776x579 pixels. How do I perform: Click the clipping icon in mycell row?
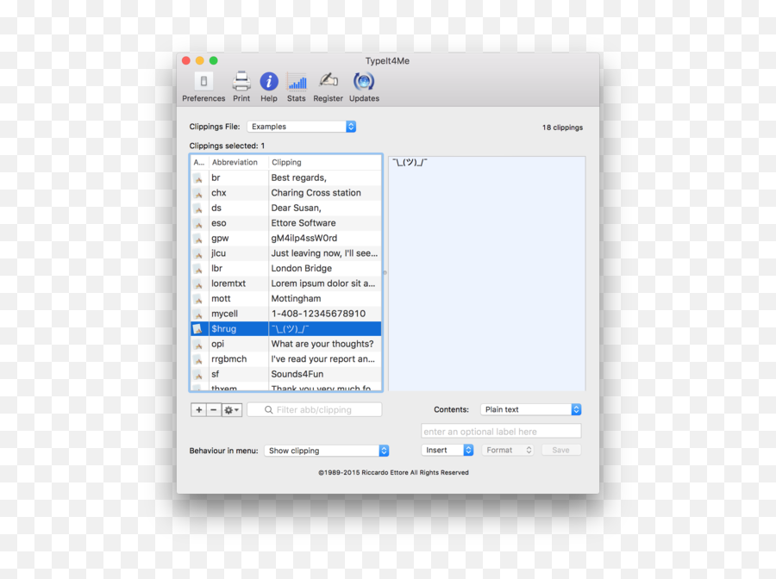(x=198, y=314)
